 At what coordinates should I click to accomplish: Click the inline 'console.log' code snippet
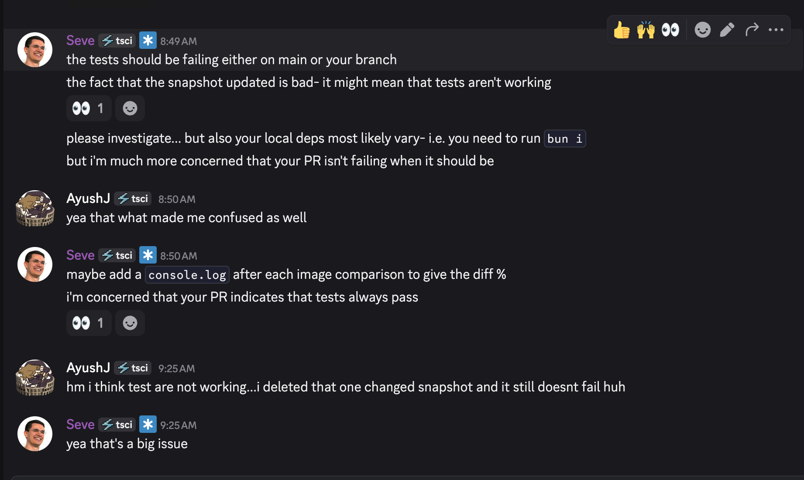[187, 275]
